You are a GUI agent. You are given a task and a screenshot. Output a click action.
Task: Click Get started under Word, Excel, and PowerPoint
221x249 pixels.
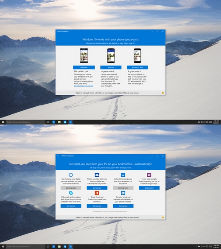point(97,206)
